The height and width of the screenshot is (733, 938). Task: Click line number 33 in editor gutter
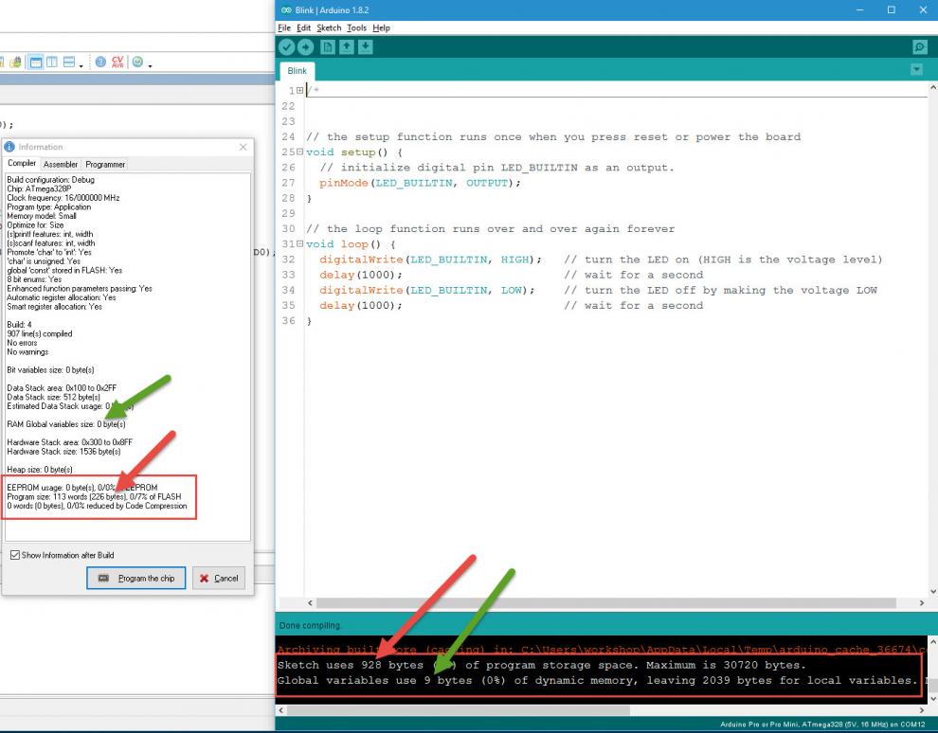[288, 275]
